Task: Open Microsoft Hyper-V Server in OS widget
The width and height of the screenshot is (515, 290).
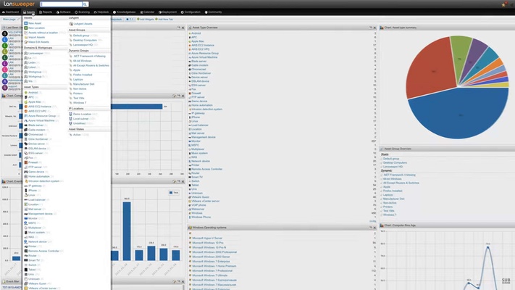Action: [x=207, y=238]
